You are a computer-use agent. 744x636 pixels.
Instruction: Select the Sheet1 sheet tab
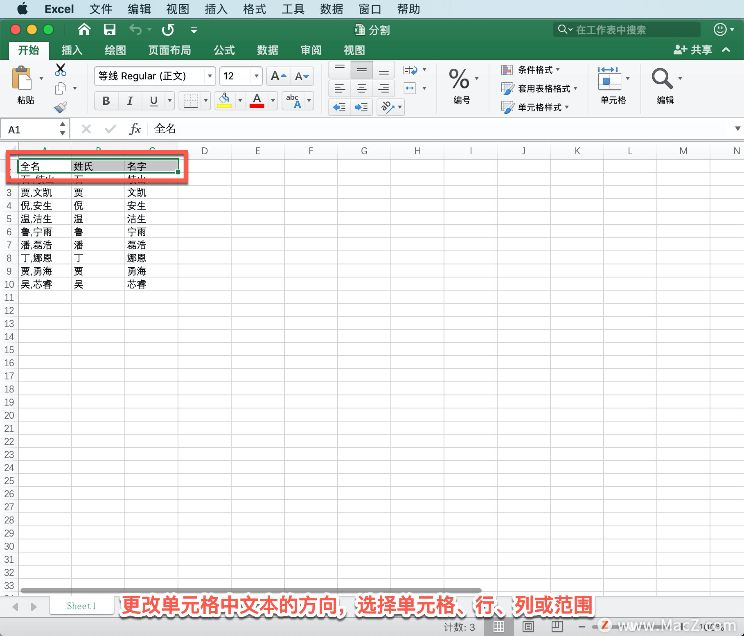pos(81,606)
